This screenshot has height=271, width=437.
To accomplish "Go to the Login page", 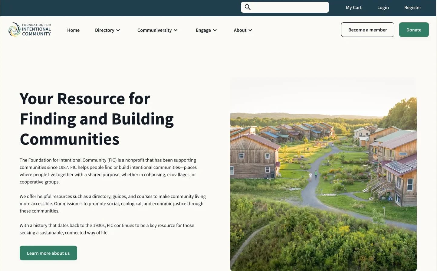I will [383, 8].
